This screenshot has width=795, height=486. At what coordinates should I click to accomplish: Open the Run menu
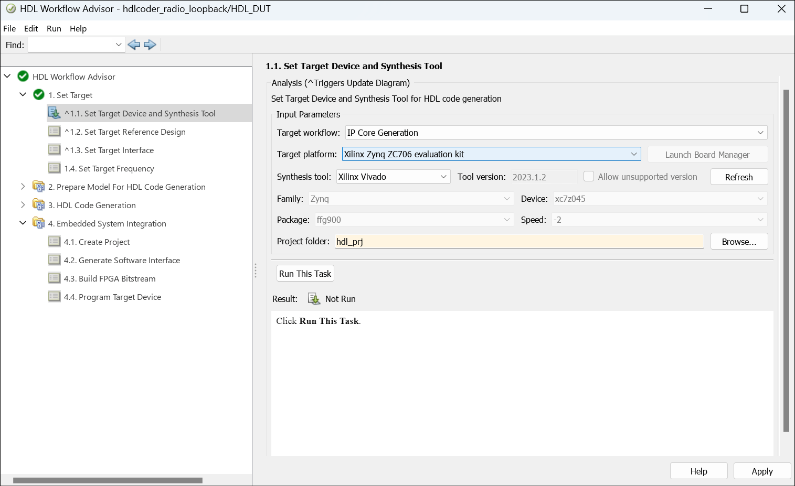coord(54,28)
